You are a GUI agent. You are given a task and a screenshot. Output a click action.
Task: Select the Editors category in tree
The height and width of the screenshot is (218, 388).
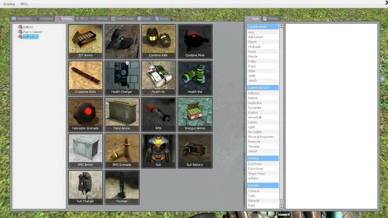tap(28, 27)
